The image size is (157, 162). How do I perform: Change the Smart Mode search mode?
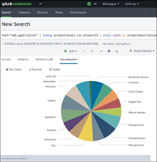(142, 51)
